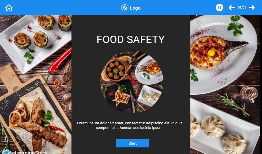The image size is (262, 154).
Task: Click the eLearningStack watermark icon
Action: [x=7, y=152]
